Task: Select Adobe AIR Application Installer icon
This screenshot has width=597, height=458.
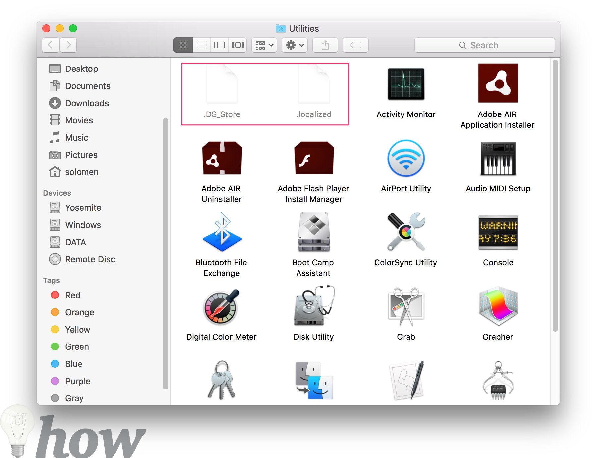Action: point(498,83)
